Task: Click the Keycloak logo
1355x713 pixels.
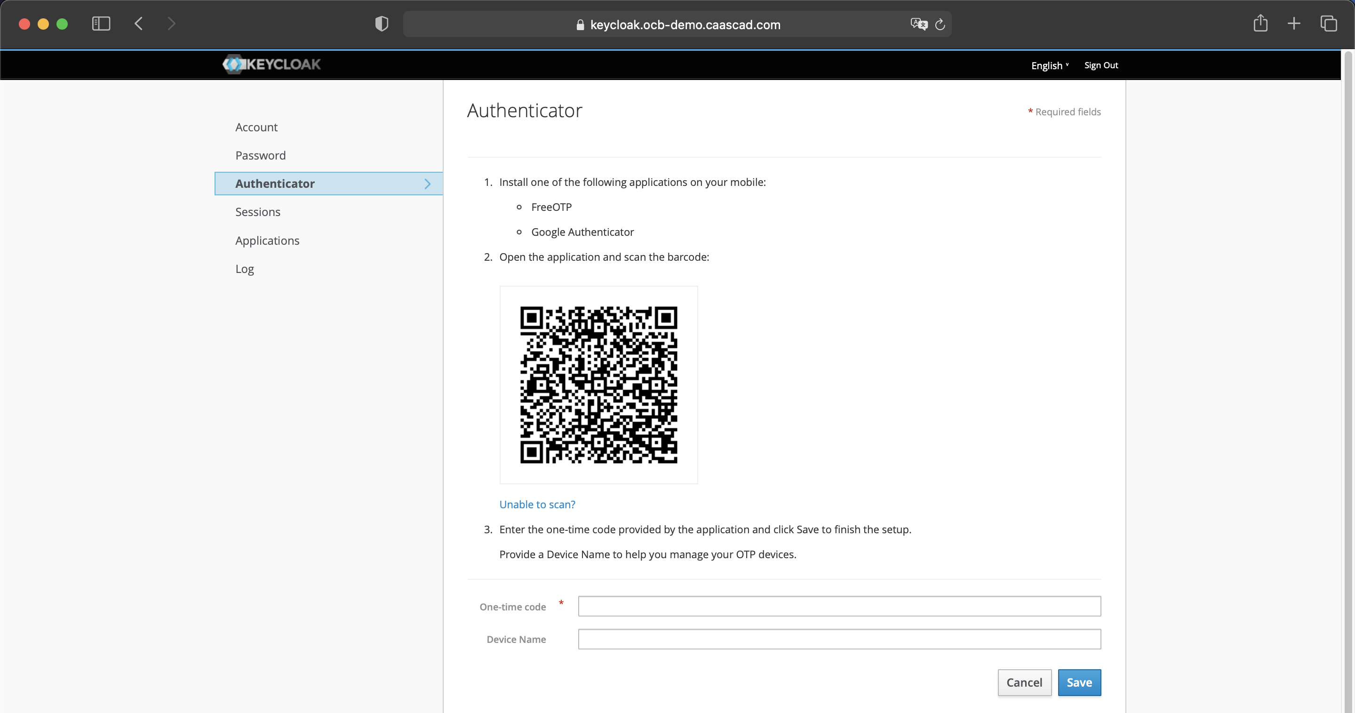Action: click(271, 64)
